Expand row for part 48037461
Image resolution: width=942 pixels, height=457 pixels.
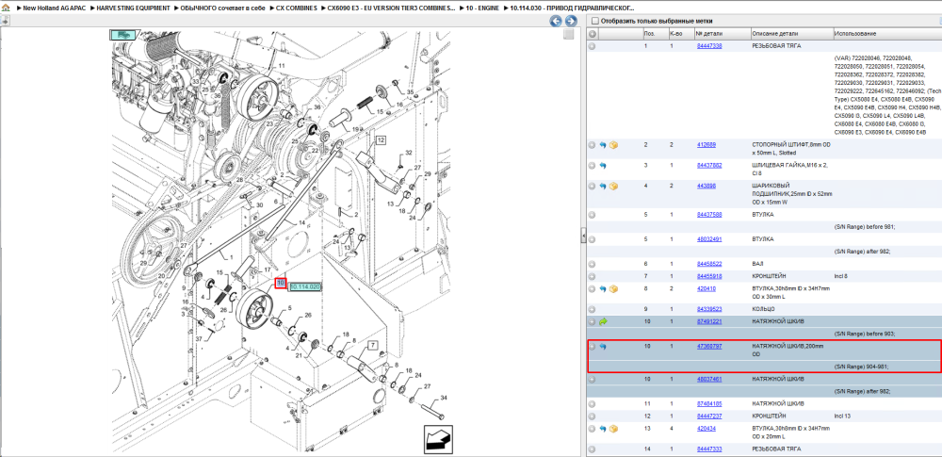click(x=592, y=380)
